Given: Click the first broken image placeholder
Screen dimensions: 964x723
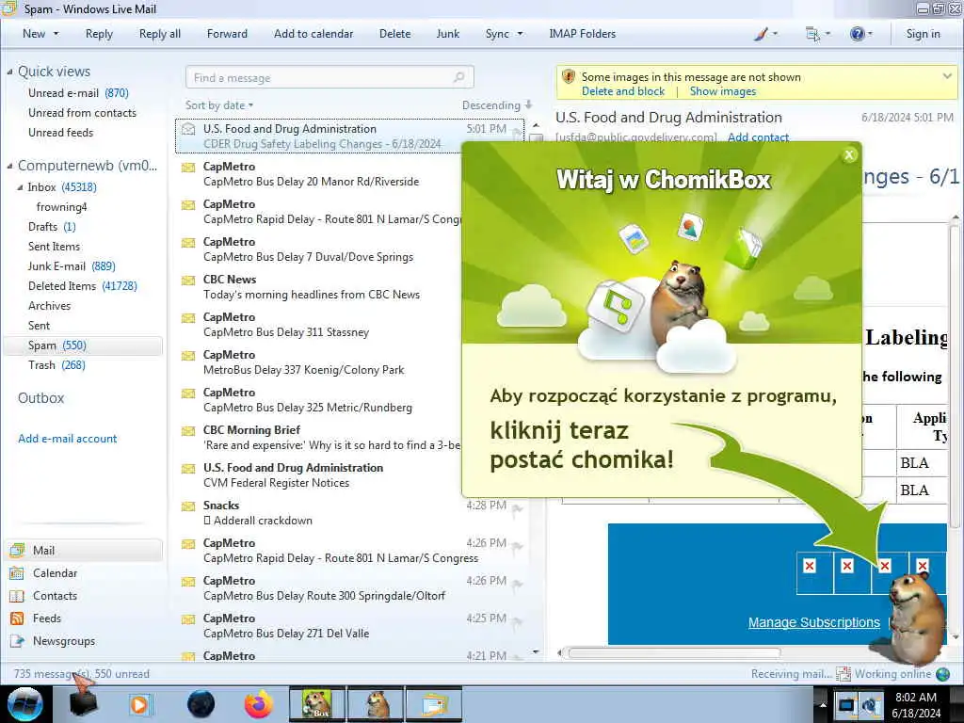Looking at the screenshot, I should [x=810, y=566].
